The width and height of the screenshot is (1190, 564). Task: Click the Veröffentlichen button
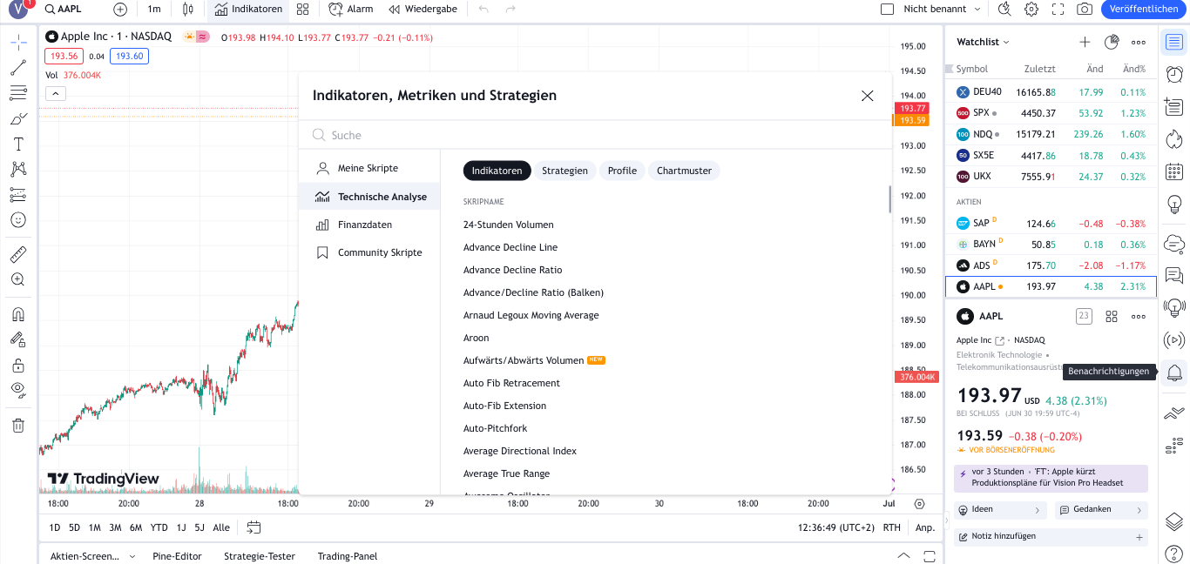(x=1142, y=9)
